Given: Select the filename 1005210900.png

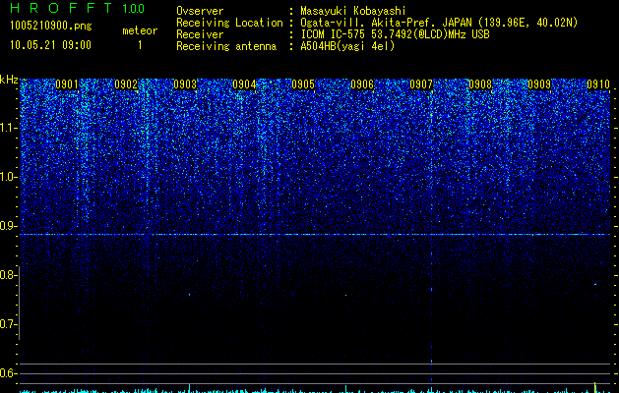Looking at the screenshot, I should (x=51, y=26).
